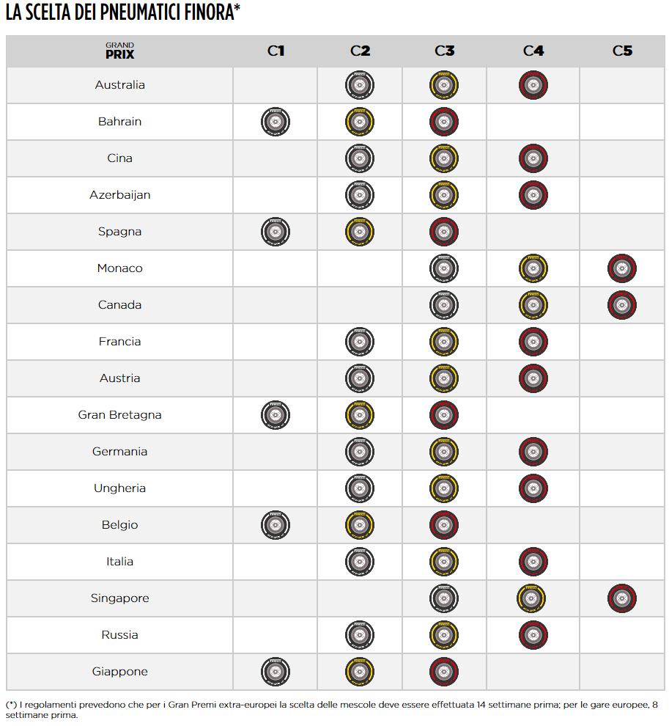Click the red C4 tyre for Italia
669x726 pixels.
pyautogui.click(x=533, y=562)
